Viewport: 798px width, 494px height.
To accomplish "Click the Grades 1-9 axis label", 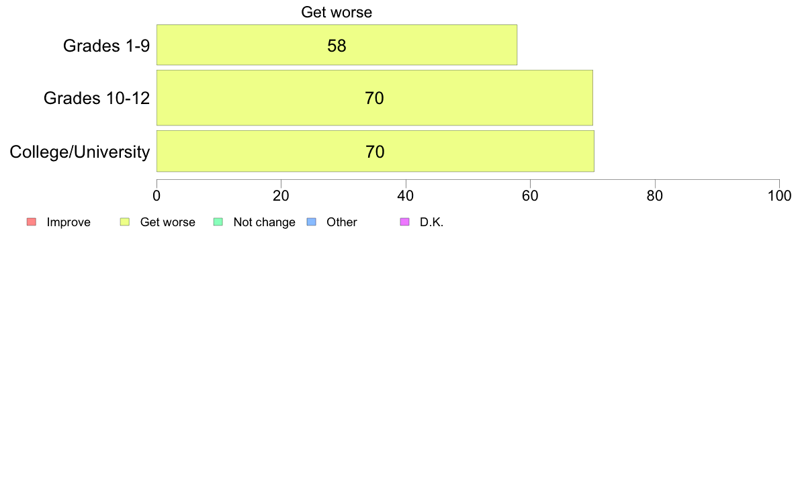I will (106, 46).
